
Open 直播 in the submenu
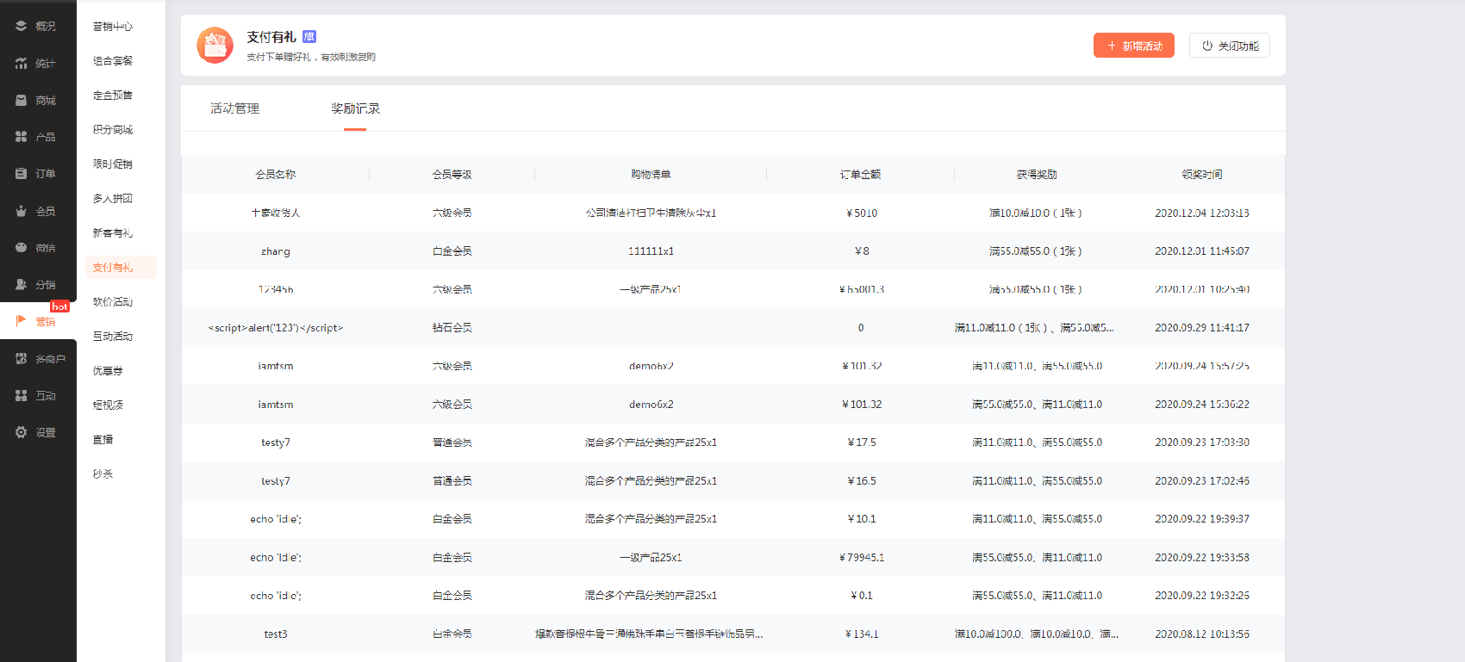(103, 440)
